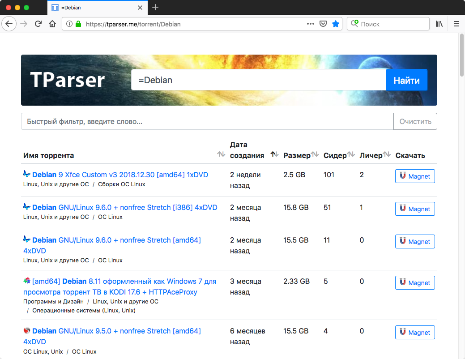Click '6 месяцев назад' date cell
The height and width of the screenshot is (359, 465).
coord(247,336)
